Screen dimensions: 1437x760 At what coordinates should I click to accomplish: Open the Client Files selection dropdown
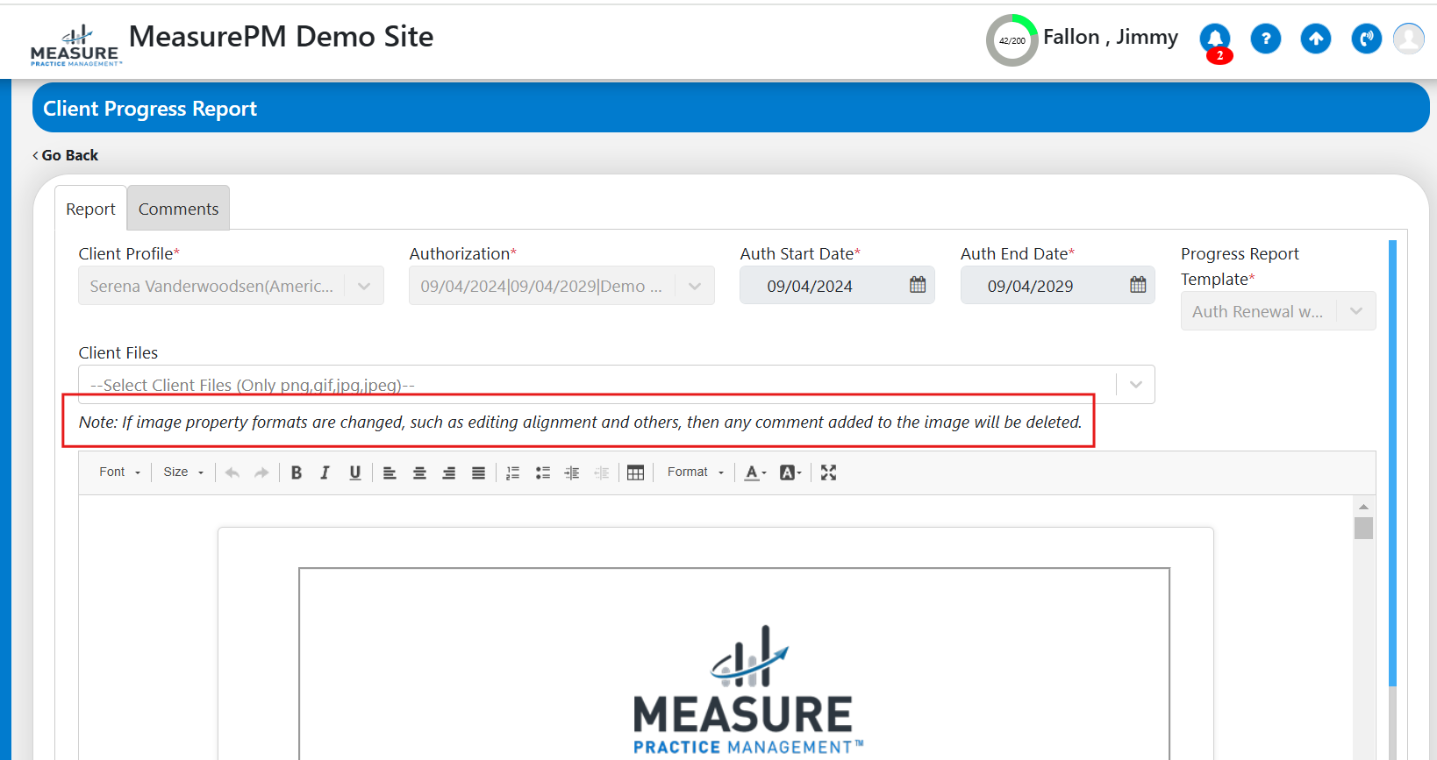tap(617, 385)
